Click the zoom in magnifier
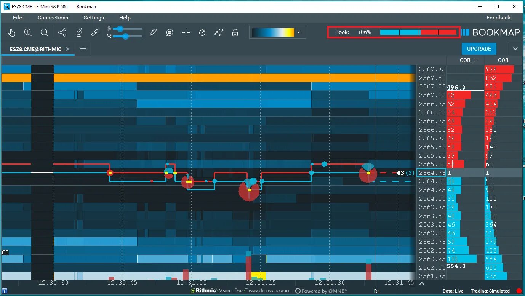Screen dimensions: 525x296 28,33
